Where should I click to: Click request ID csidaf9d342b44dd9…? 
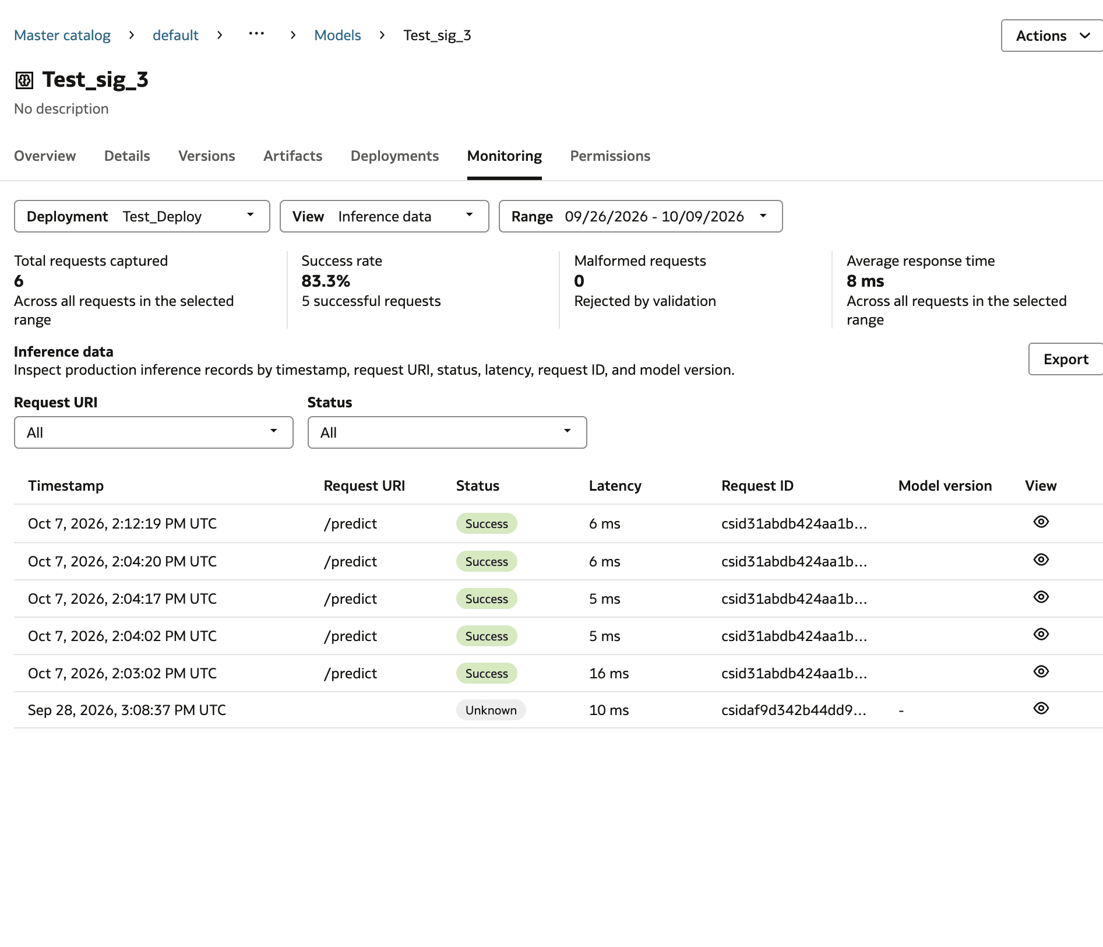[794, 710]
